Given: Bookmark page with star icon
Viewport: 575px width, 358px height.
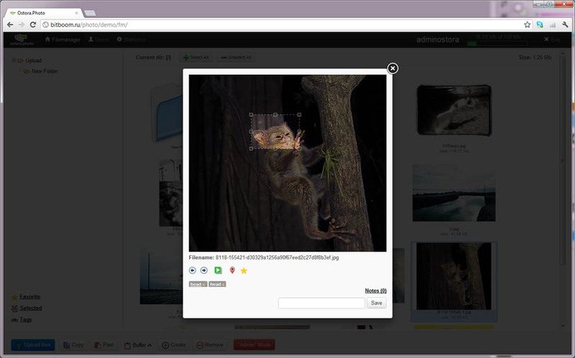Looking at the screenshot, I should point(527,24).
